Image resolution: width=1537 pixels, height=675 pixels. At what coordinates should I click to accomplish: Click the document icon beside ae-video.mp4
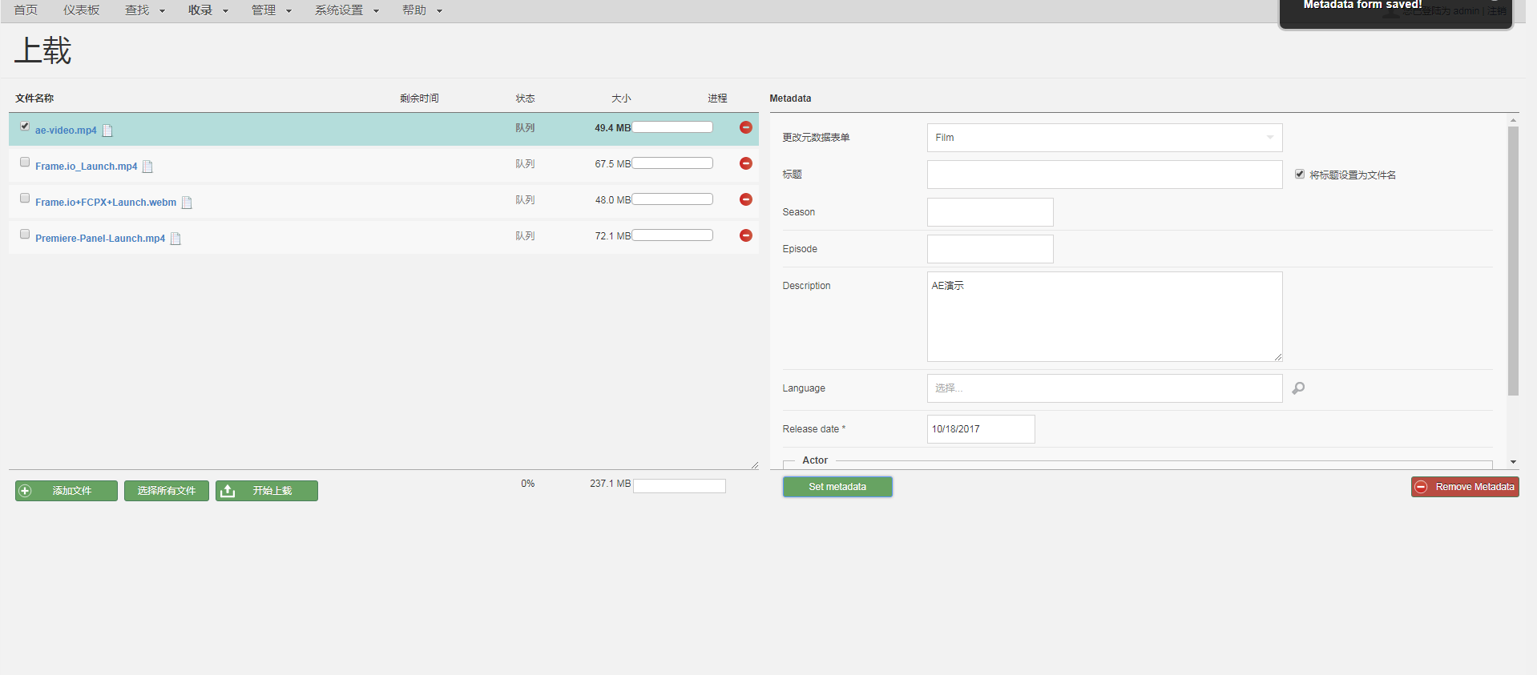coord(107,131)
